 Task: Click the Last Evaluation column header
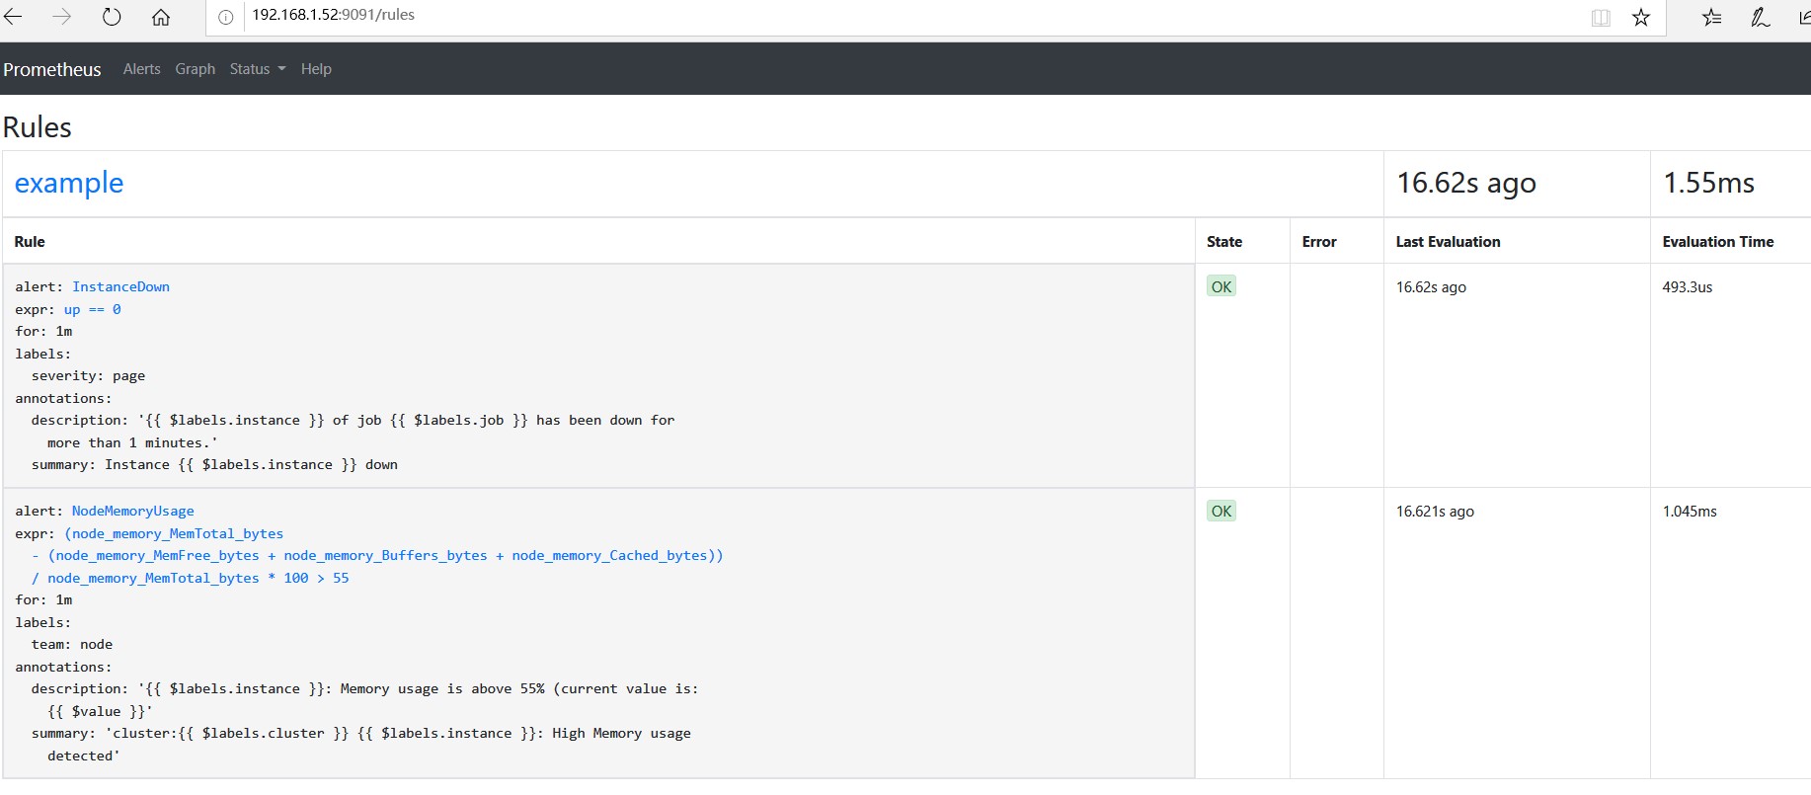point(1448,241)
